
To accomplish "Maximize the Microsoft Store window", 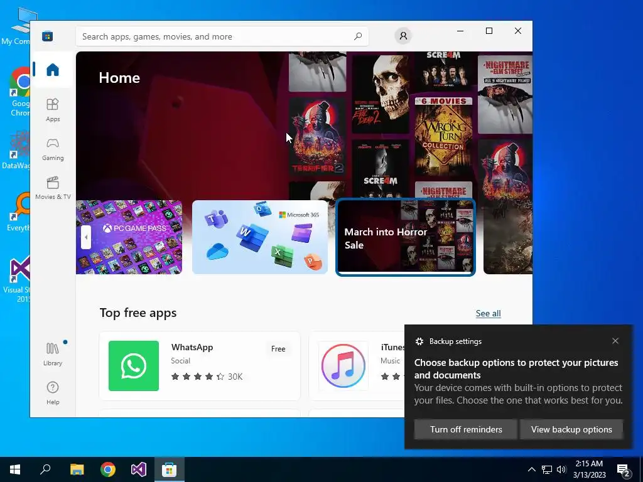I will point(489,31).
